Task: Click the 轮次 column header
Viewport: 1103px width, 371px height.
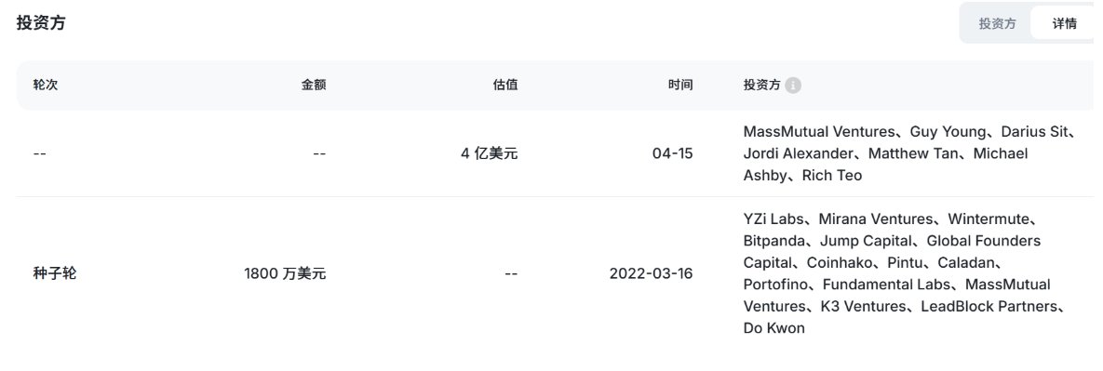Action: point(45,85)
